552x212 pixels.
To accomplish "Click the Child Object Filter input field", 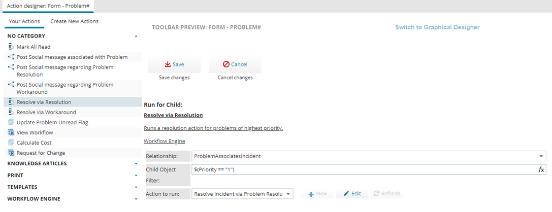I will [x=363, y=170].
